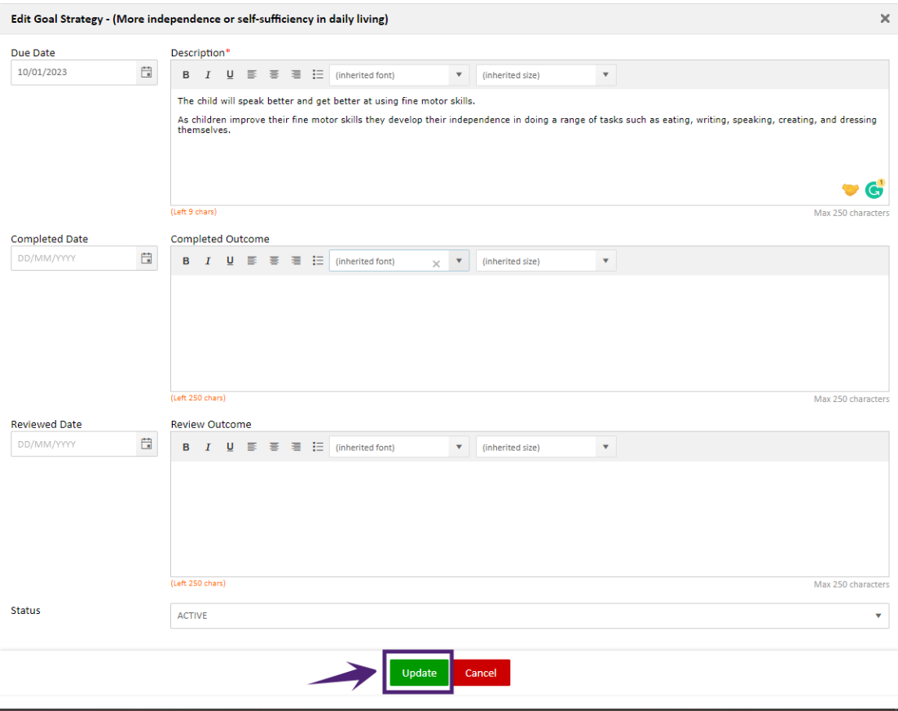Click inside the Completed Outcome text area

(x=530, y=333)
